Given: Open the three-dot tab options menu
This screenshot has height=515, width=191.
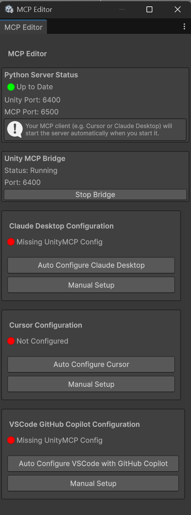Looking at the screenshot, I should tap(184, 27).
